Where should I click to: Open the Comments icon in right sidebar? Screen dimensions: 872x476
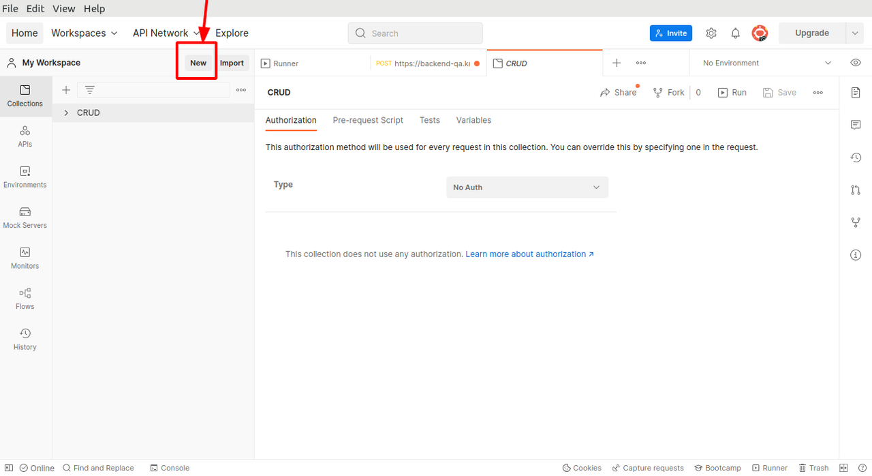click(856, 125)
